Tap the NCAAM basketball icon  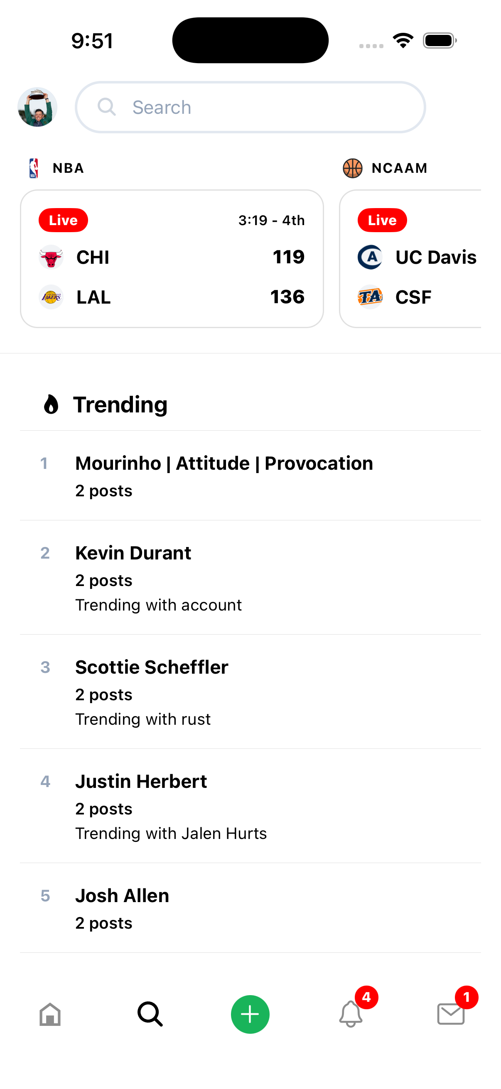[352, 168]
